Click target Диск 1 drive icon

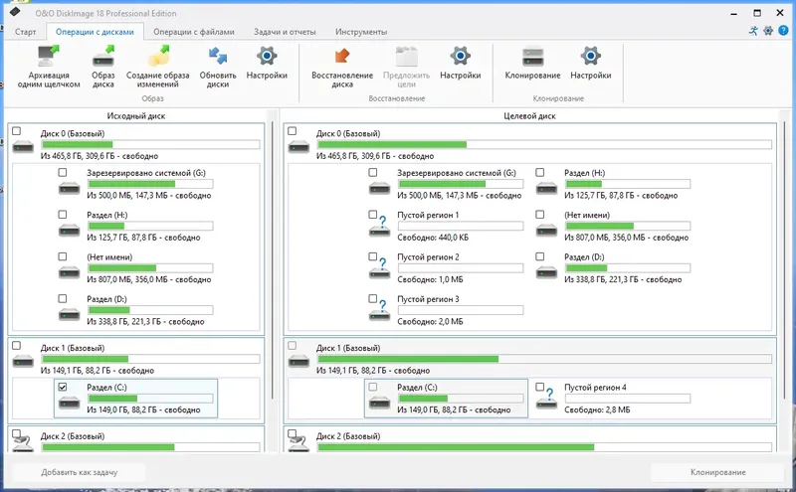coord(298,362)
